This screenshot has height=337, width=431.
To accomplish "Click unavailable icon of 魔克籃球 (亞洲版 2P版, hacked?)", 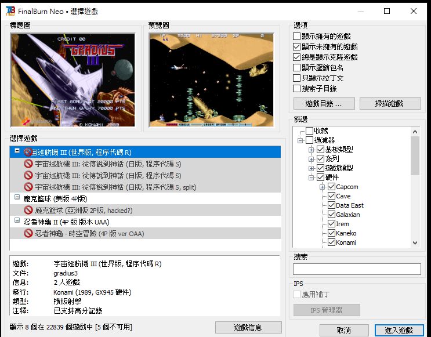I will coord(28,211).
